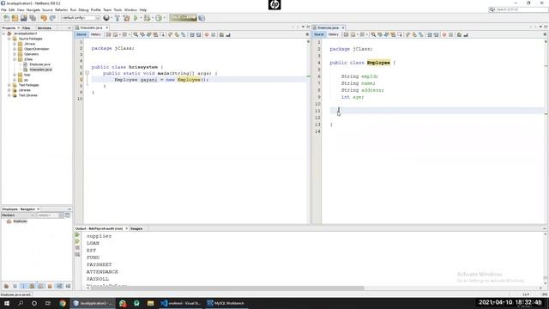Switch to the Usages tab
Viewport: 549px width, 309px height.
click(x=136, y=228)
